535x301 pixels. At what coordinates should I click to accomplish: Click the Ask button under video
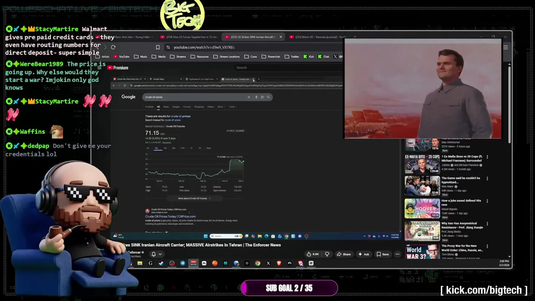coord(364,254)
